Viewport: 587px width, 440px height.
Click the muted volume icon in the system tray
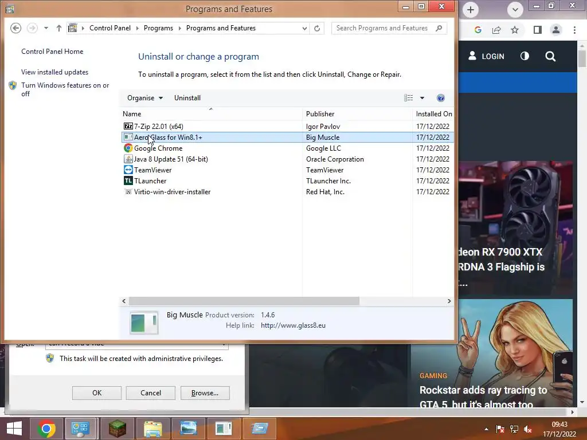coord(528,429)
